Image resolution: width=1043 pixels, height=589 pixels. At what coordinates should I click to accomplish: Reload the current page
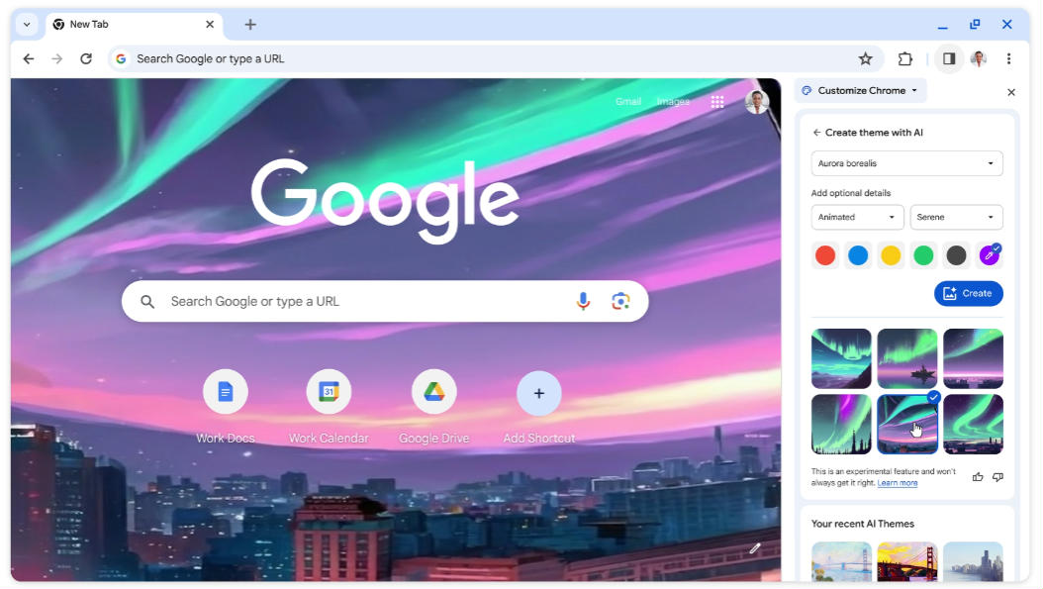tap(86, 59)
